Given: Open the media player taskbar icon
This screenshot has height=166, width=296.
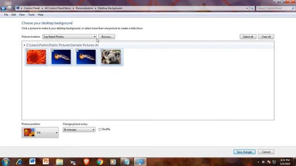Looking at the screenshot, I should click(x=113, y=162).
